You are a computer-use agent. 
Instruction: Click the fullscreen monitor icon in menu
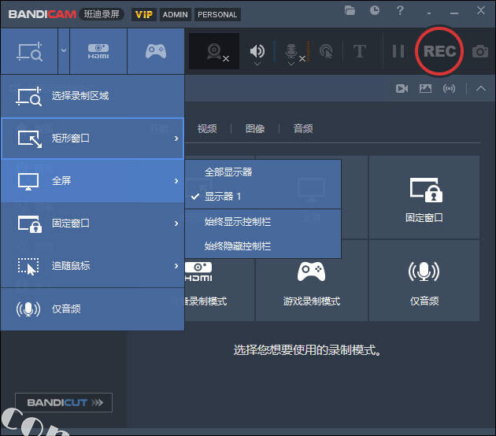(28, 181)
